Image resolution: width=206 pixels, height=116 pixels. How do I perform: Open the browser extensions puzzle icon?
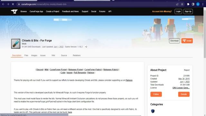[188, 4]
